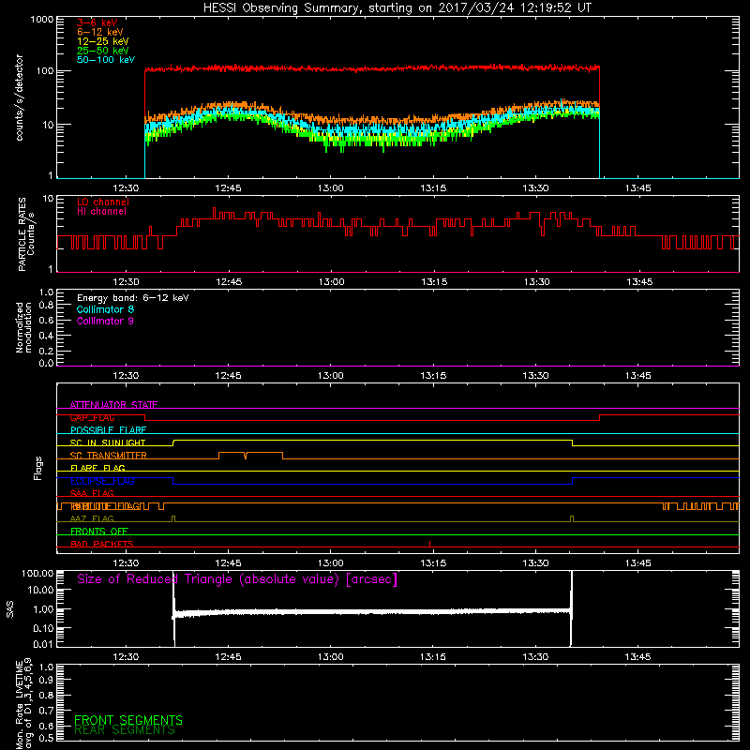Click the FRONT SEGMENTS legend label
The width and height of the screenshot is (750, 750).
point(128,720)
